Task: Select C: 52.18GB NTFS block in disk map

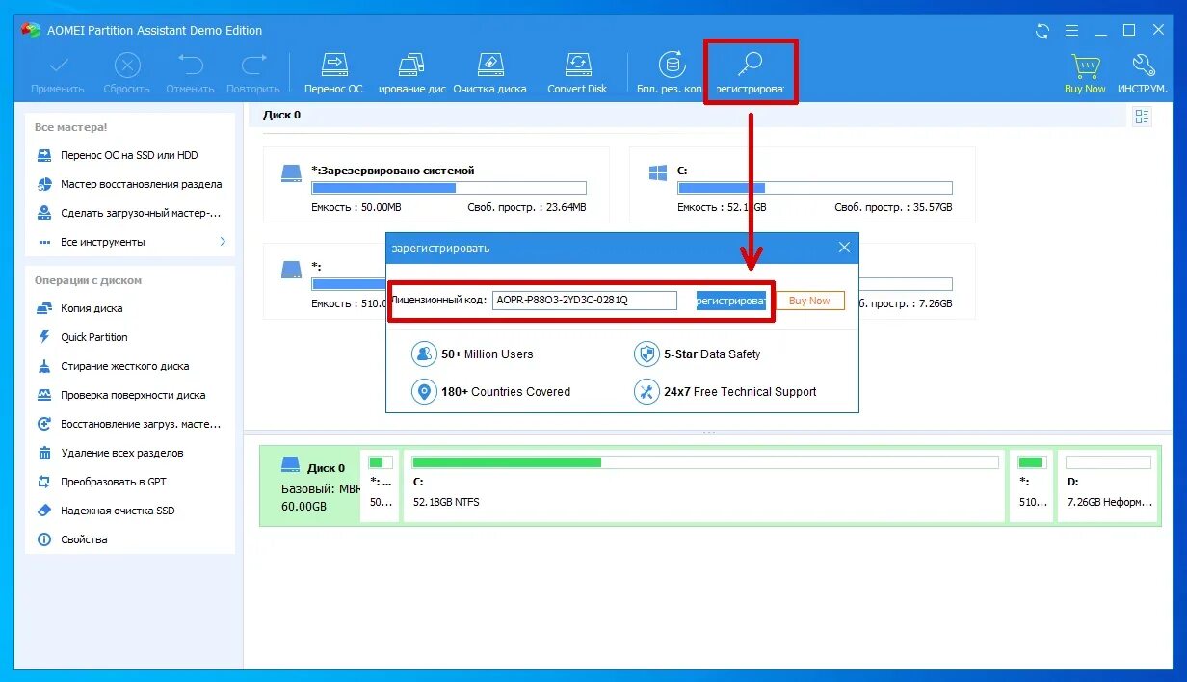Action: pyautogui.click(x=703, y=485)
